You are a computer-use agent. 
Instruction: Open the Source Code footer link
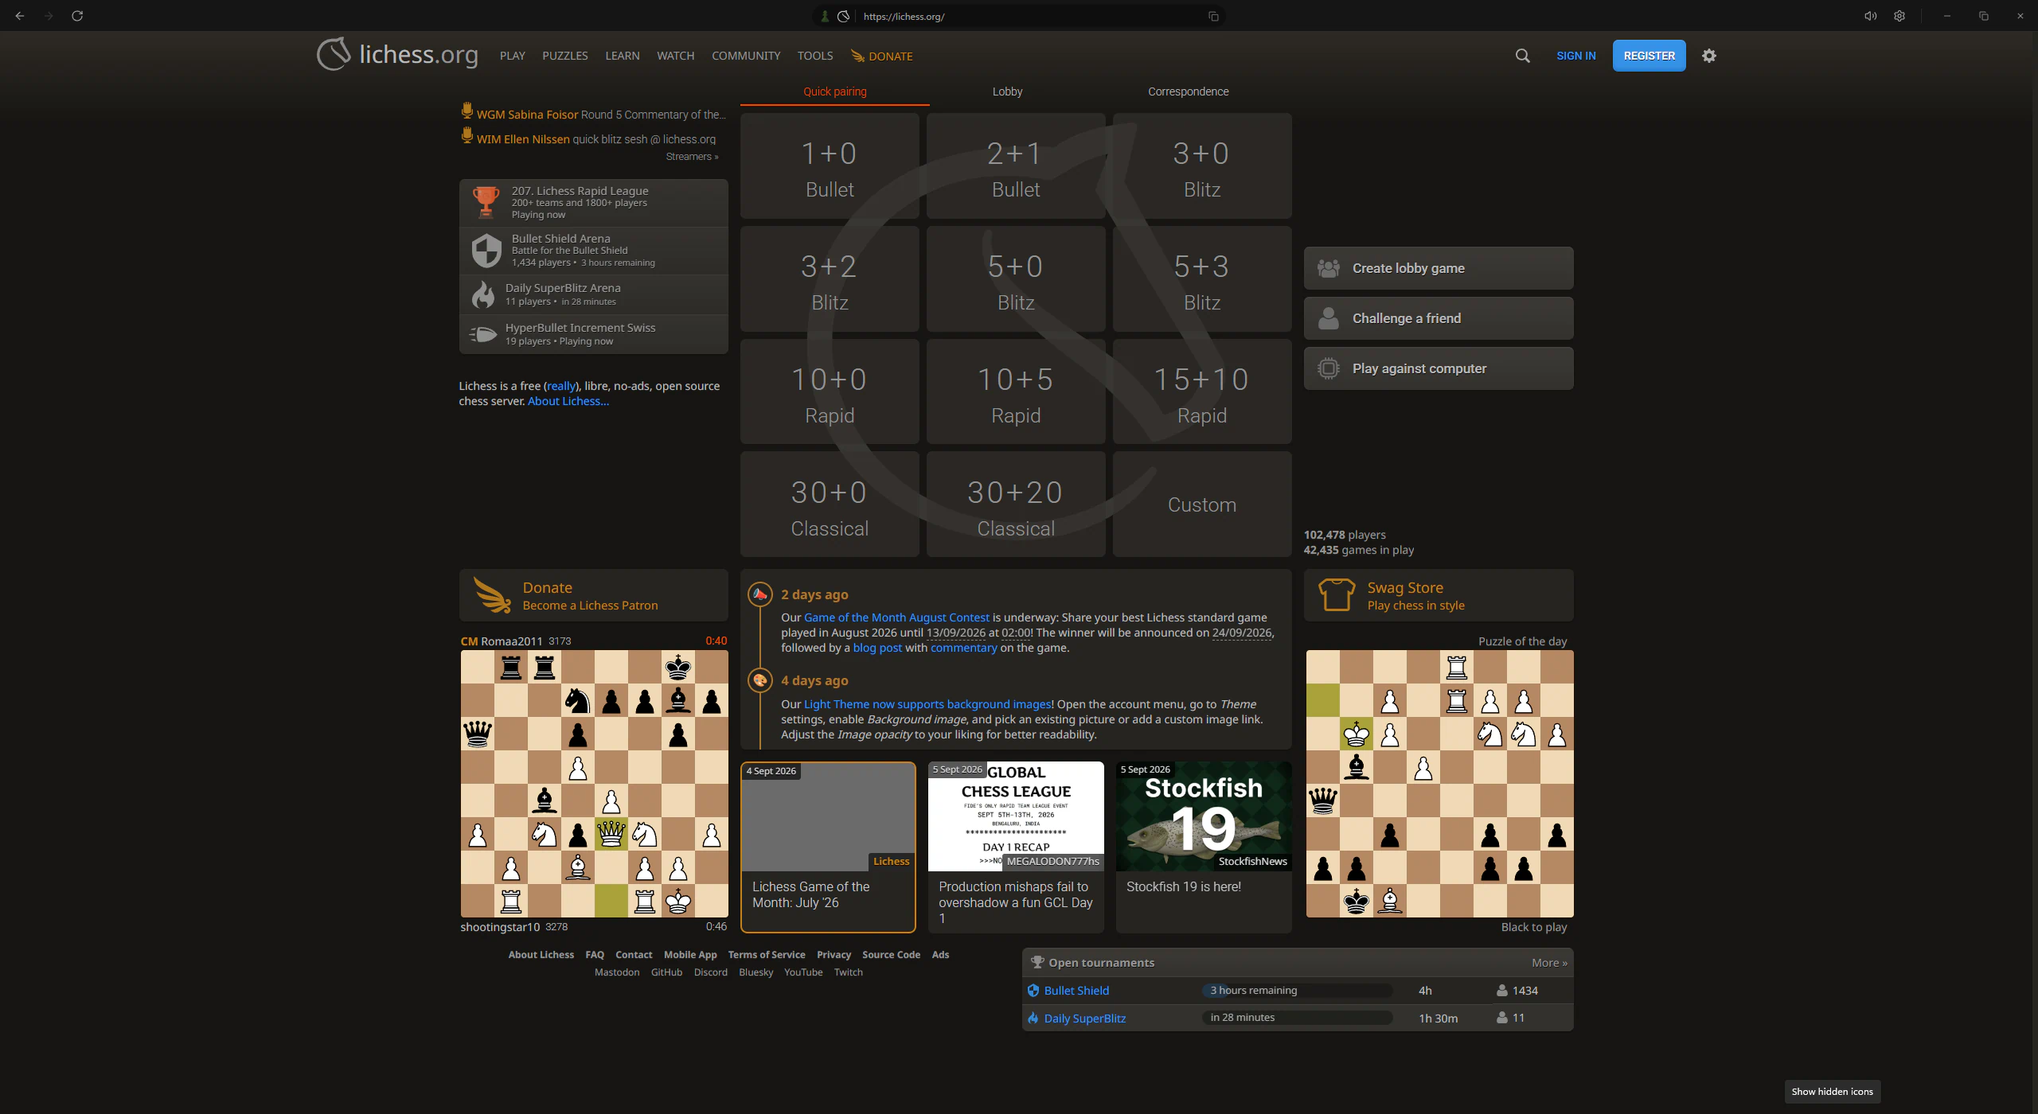tap(891, 955)
